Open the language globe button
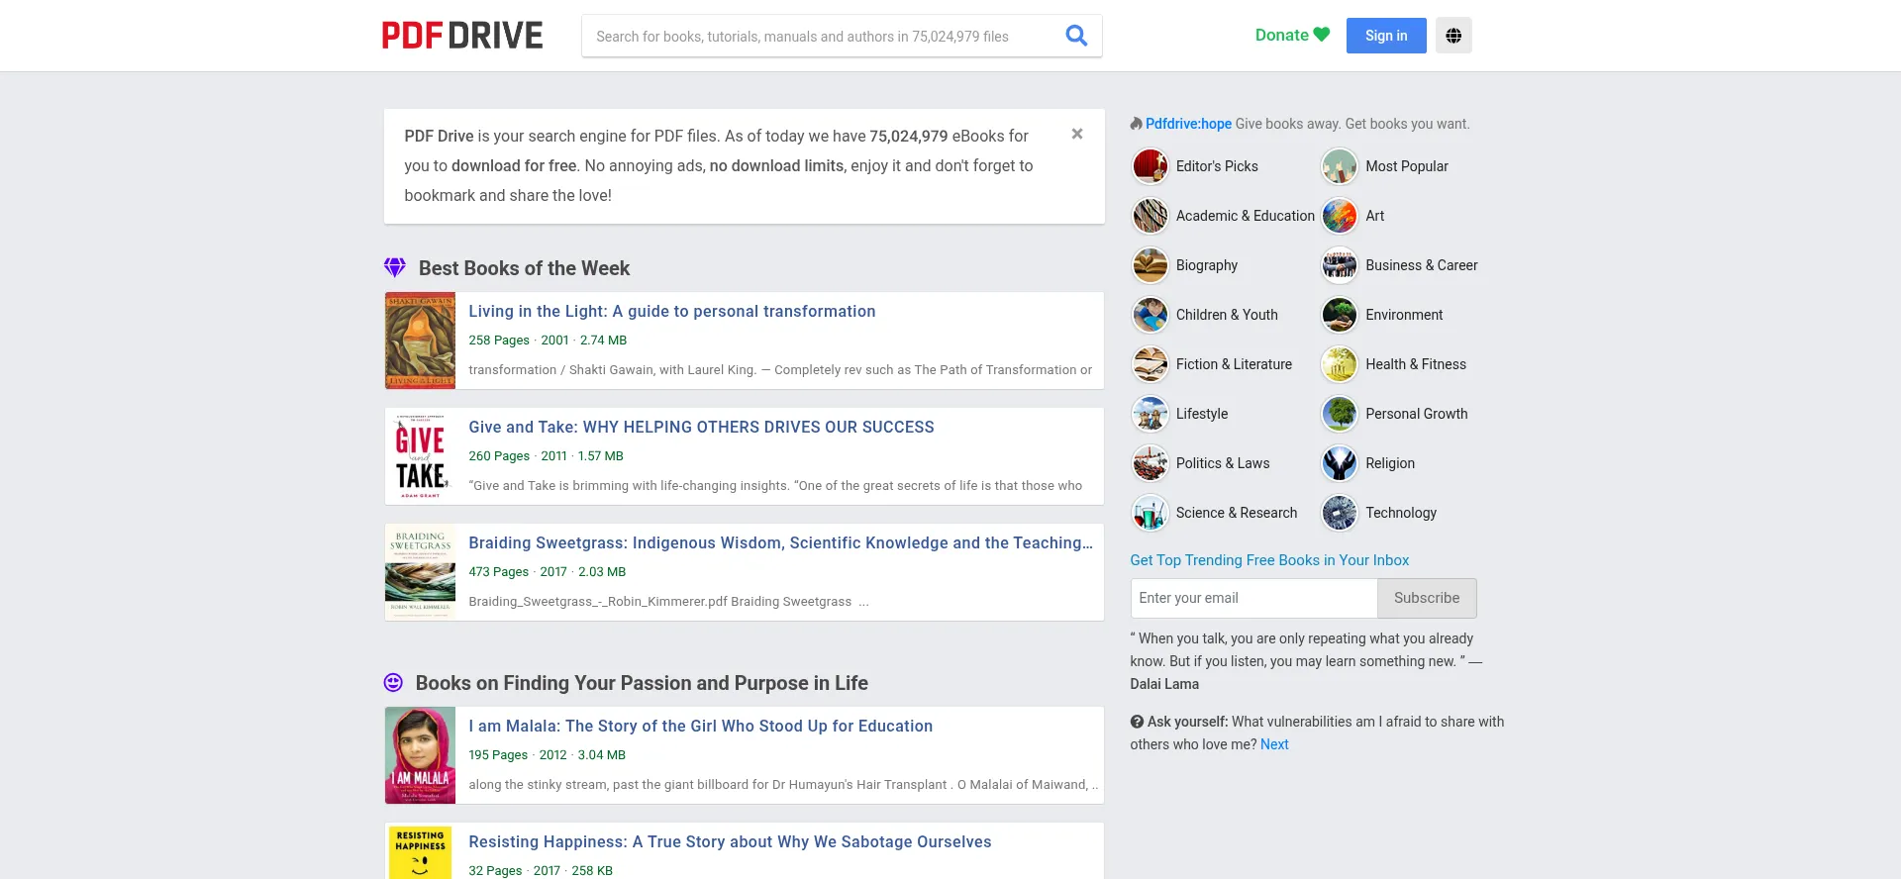The width and height of the screenshot is (1901, 879). (1453, 36)
